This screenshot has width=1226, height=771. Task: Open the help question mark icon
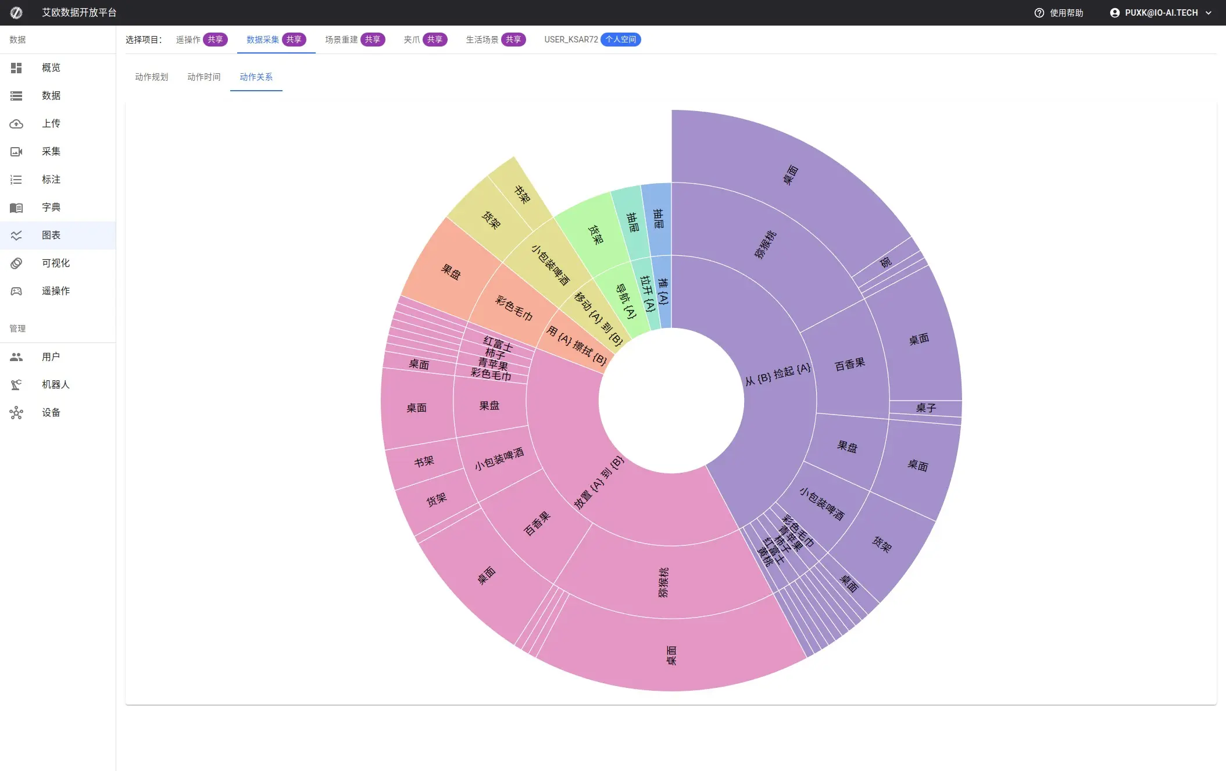tap(1039, 13)
